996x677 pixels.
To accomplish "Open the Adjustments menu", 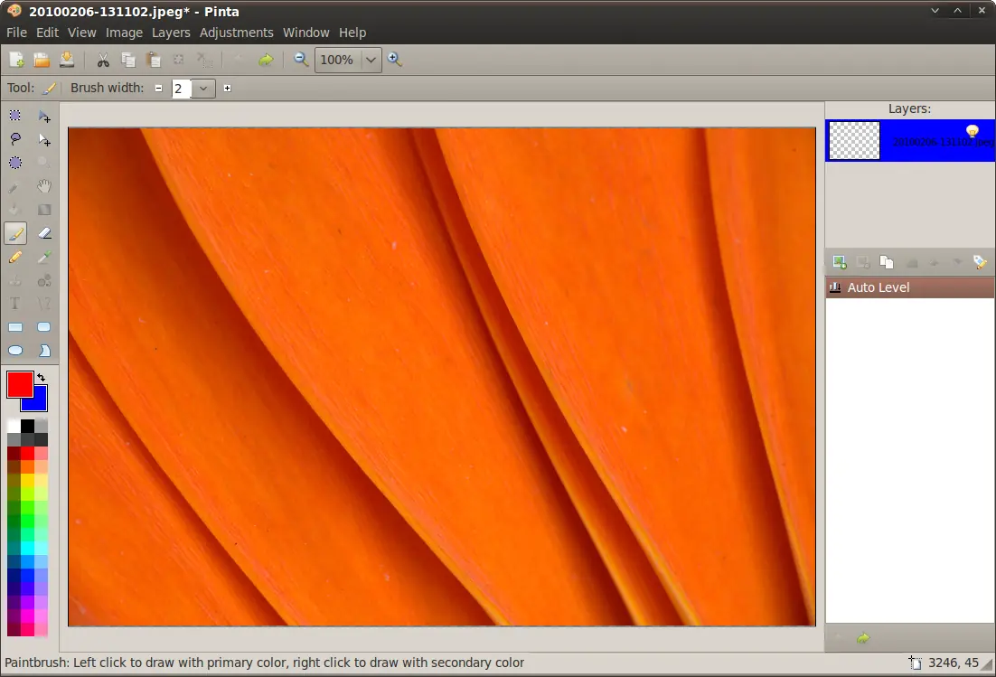I will pyautogui.click(x=236, y=33).
